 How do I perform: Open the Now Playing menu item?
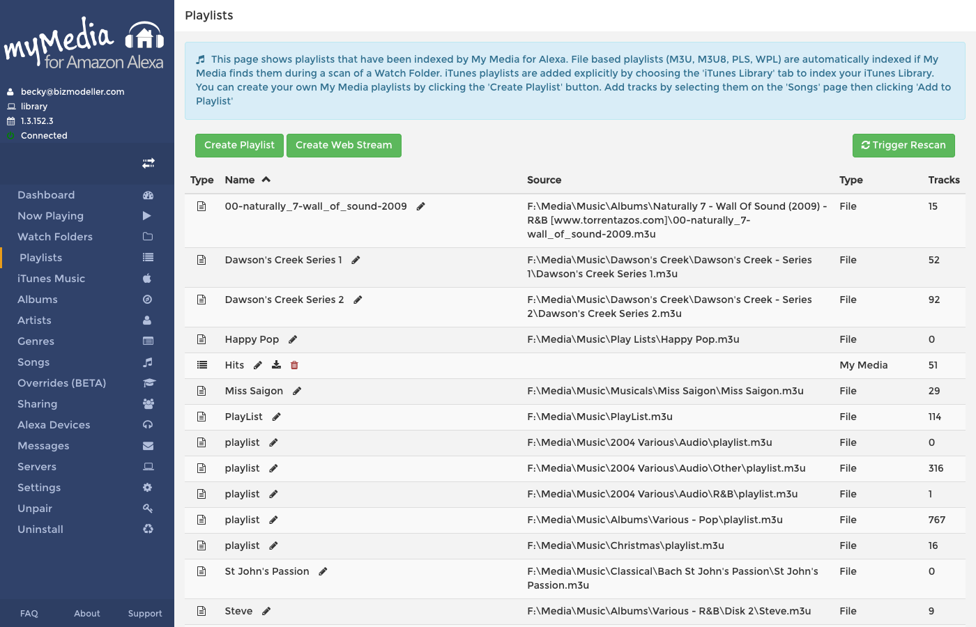50,216
